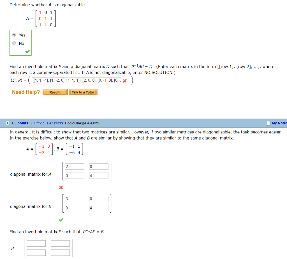
Task: Click the green checkmark below the No option
Action: [27, 51]
